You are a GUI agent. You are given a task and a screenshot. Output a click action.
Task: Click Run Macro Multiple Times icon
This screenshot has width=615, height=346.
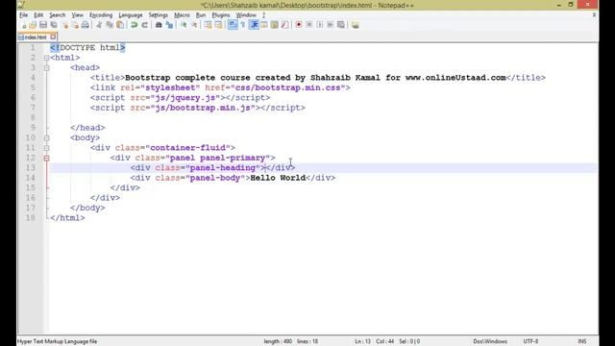click(331, 25)
